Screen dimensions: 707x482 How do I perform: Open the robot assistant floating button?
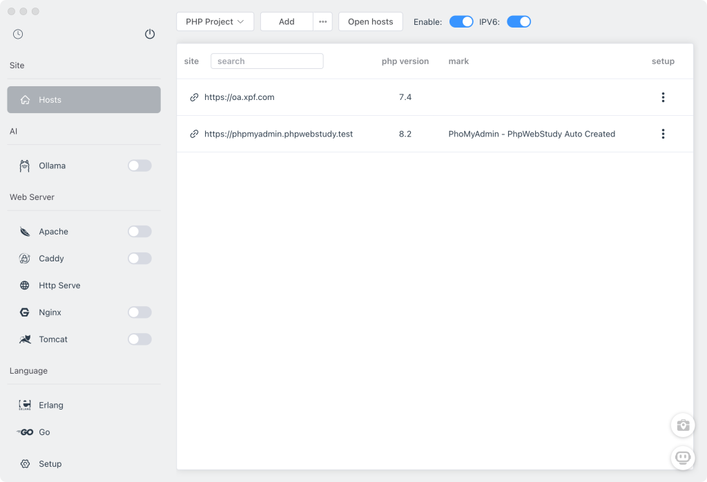click(x=683, y=457)
